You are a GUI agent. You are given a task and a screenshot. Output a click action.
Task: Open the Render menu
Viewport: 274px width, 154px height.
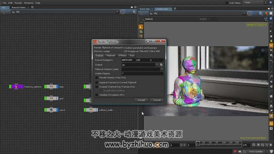point(18,3)
